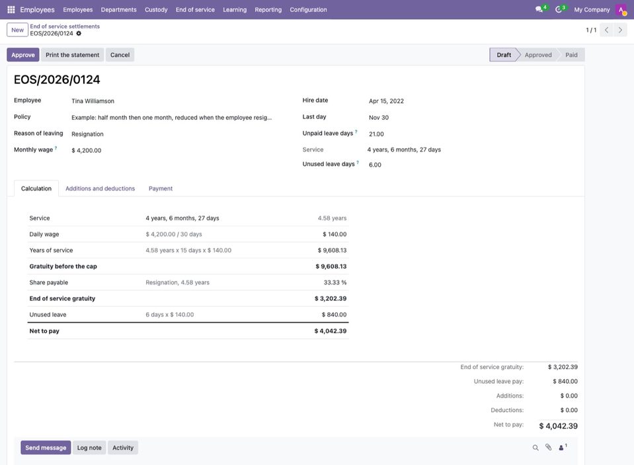The image size is (634, 465).
Task: Edit the Last day date field
Action: pos(472,118)
